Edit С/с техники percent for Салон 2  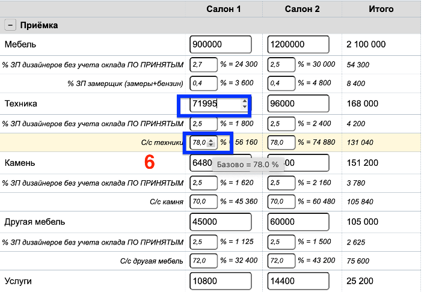click(281, 142)
